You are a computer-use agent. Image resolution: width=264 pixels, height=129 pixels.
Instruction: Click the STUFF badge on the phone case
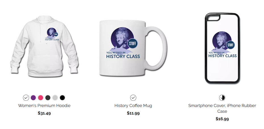[x=230, y=45]
